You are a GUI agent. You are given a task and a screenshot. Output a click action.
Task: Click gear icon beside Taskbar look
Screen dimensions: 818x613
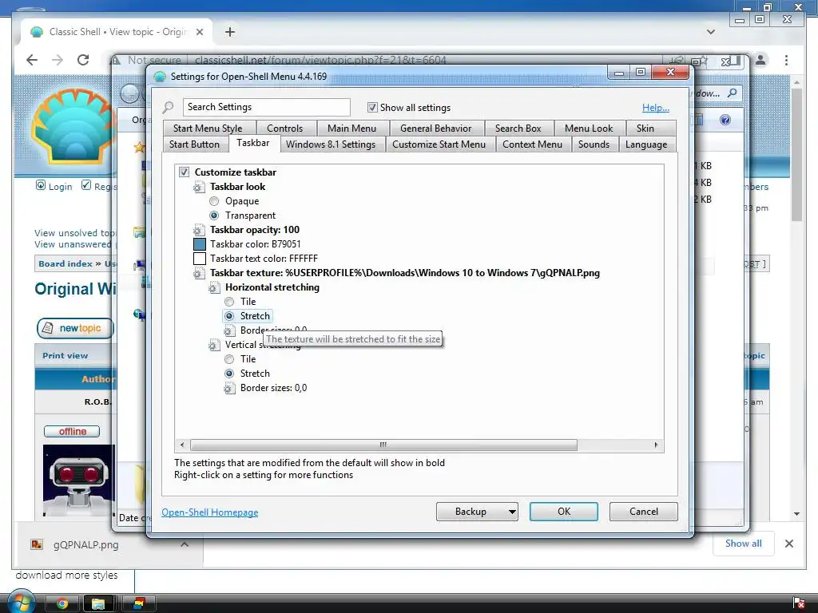pyautogui.click(x=199, y=187)
